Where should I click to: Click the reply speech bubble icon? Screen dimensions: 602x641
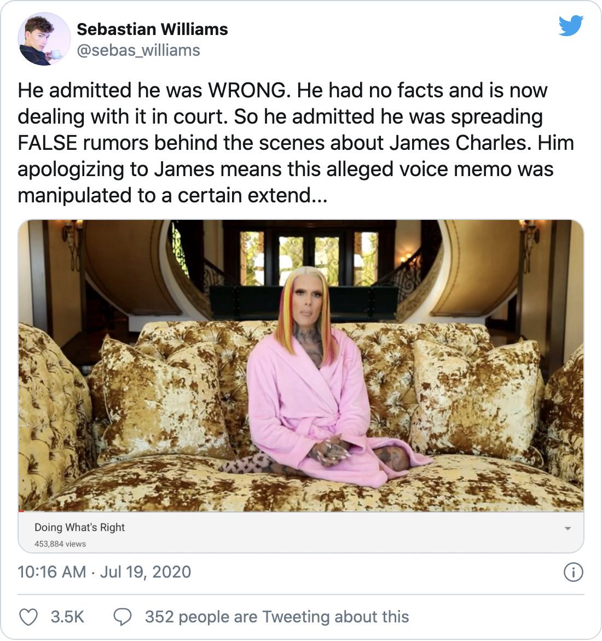(x=122, y=617)
